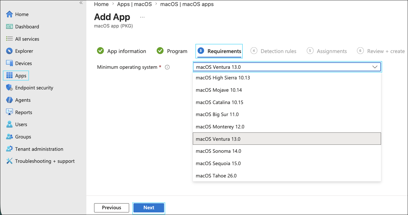Open the Endpoint security shield icon

click(9, 88)
